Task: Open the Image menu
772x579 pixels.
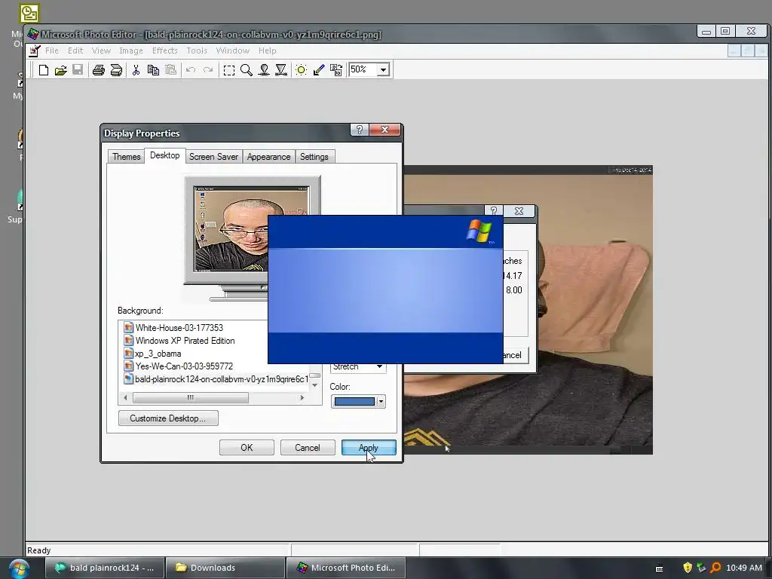Action: [131, 51]
